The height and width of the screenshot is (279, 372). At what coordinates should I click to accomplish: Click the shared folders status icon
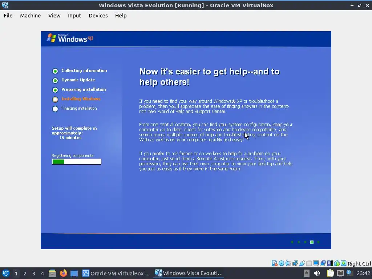tap(309, 263)
